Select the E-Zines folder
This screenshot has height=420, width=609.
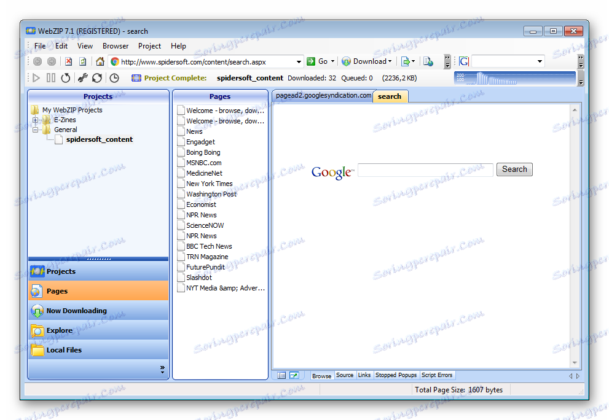pos(65,120)
